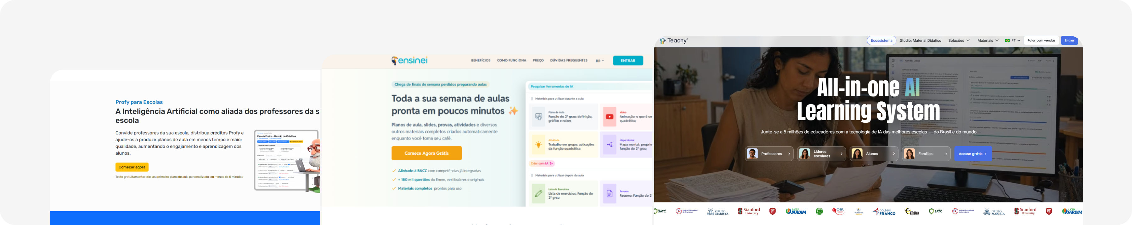Open Benefícios in ensinei navigation
This screenshot has width=1132, height=225.
tap(481, 61)
